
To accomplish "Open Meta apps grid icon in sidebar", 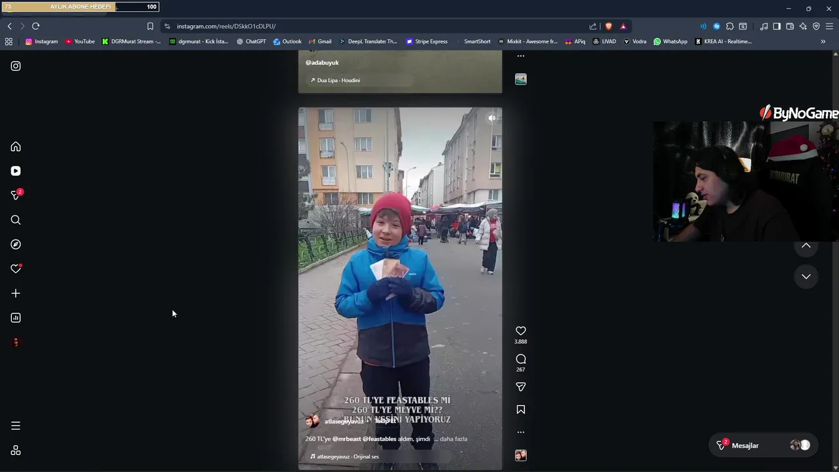I will click(x=16, y=450).
